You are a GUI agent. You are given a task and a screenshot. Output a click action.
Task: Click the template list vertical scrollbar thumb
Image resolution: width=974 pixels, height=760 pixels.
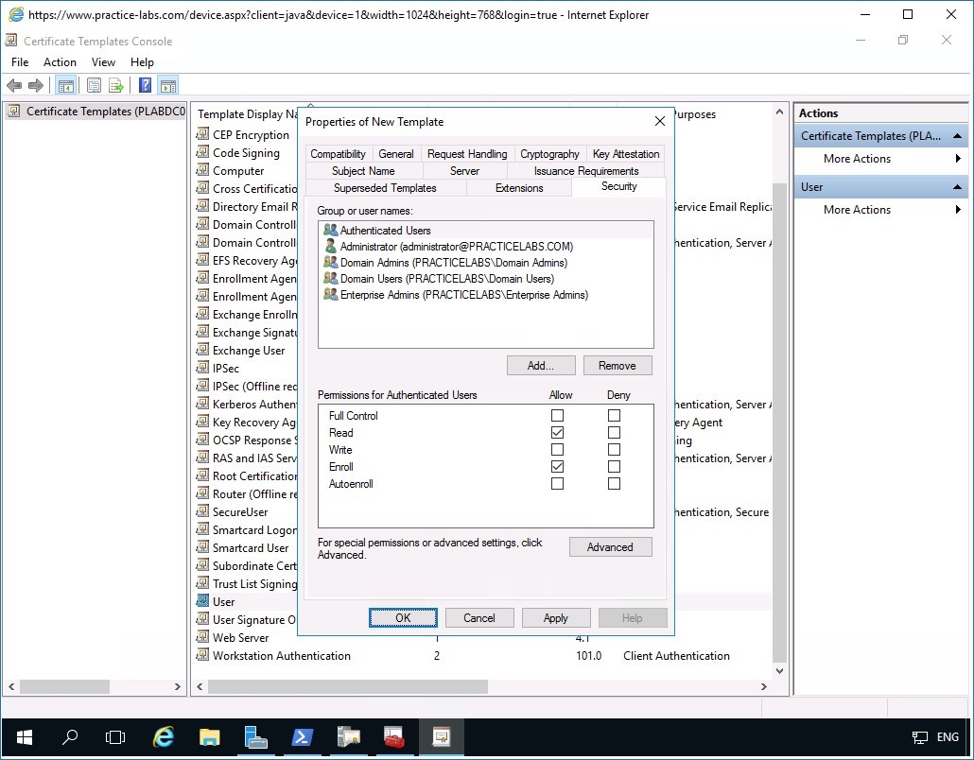click(x=779, y=423)
